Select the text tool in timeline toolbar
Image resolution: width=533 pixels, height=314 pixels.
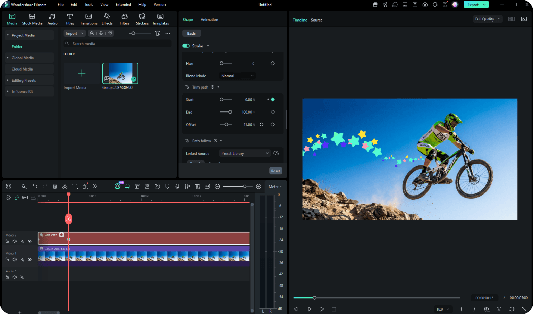(75, 187)
